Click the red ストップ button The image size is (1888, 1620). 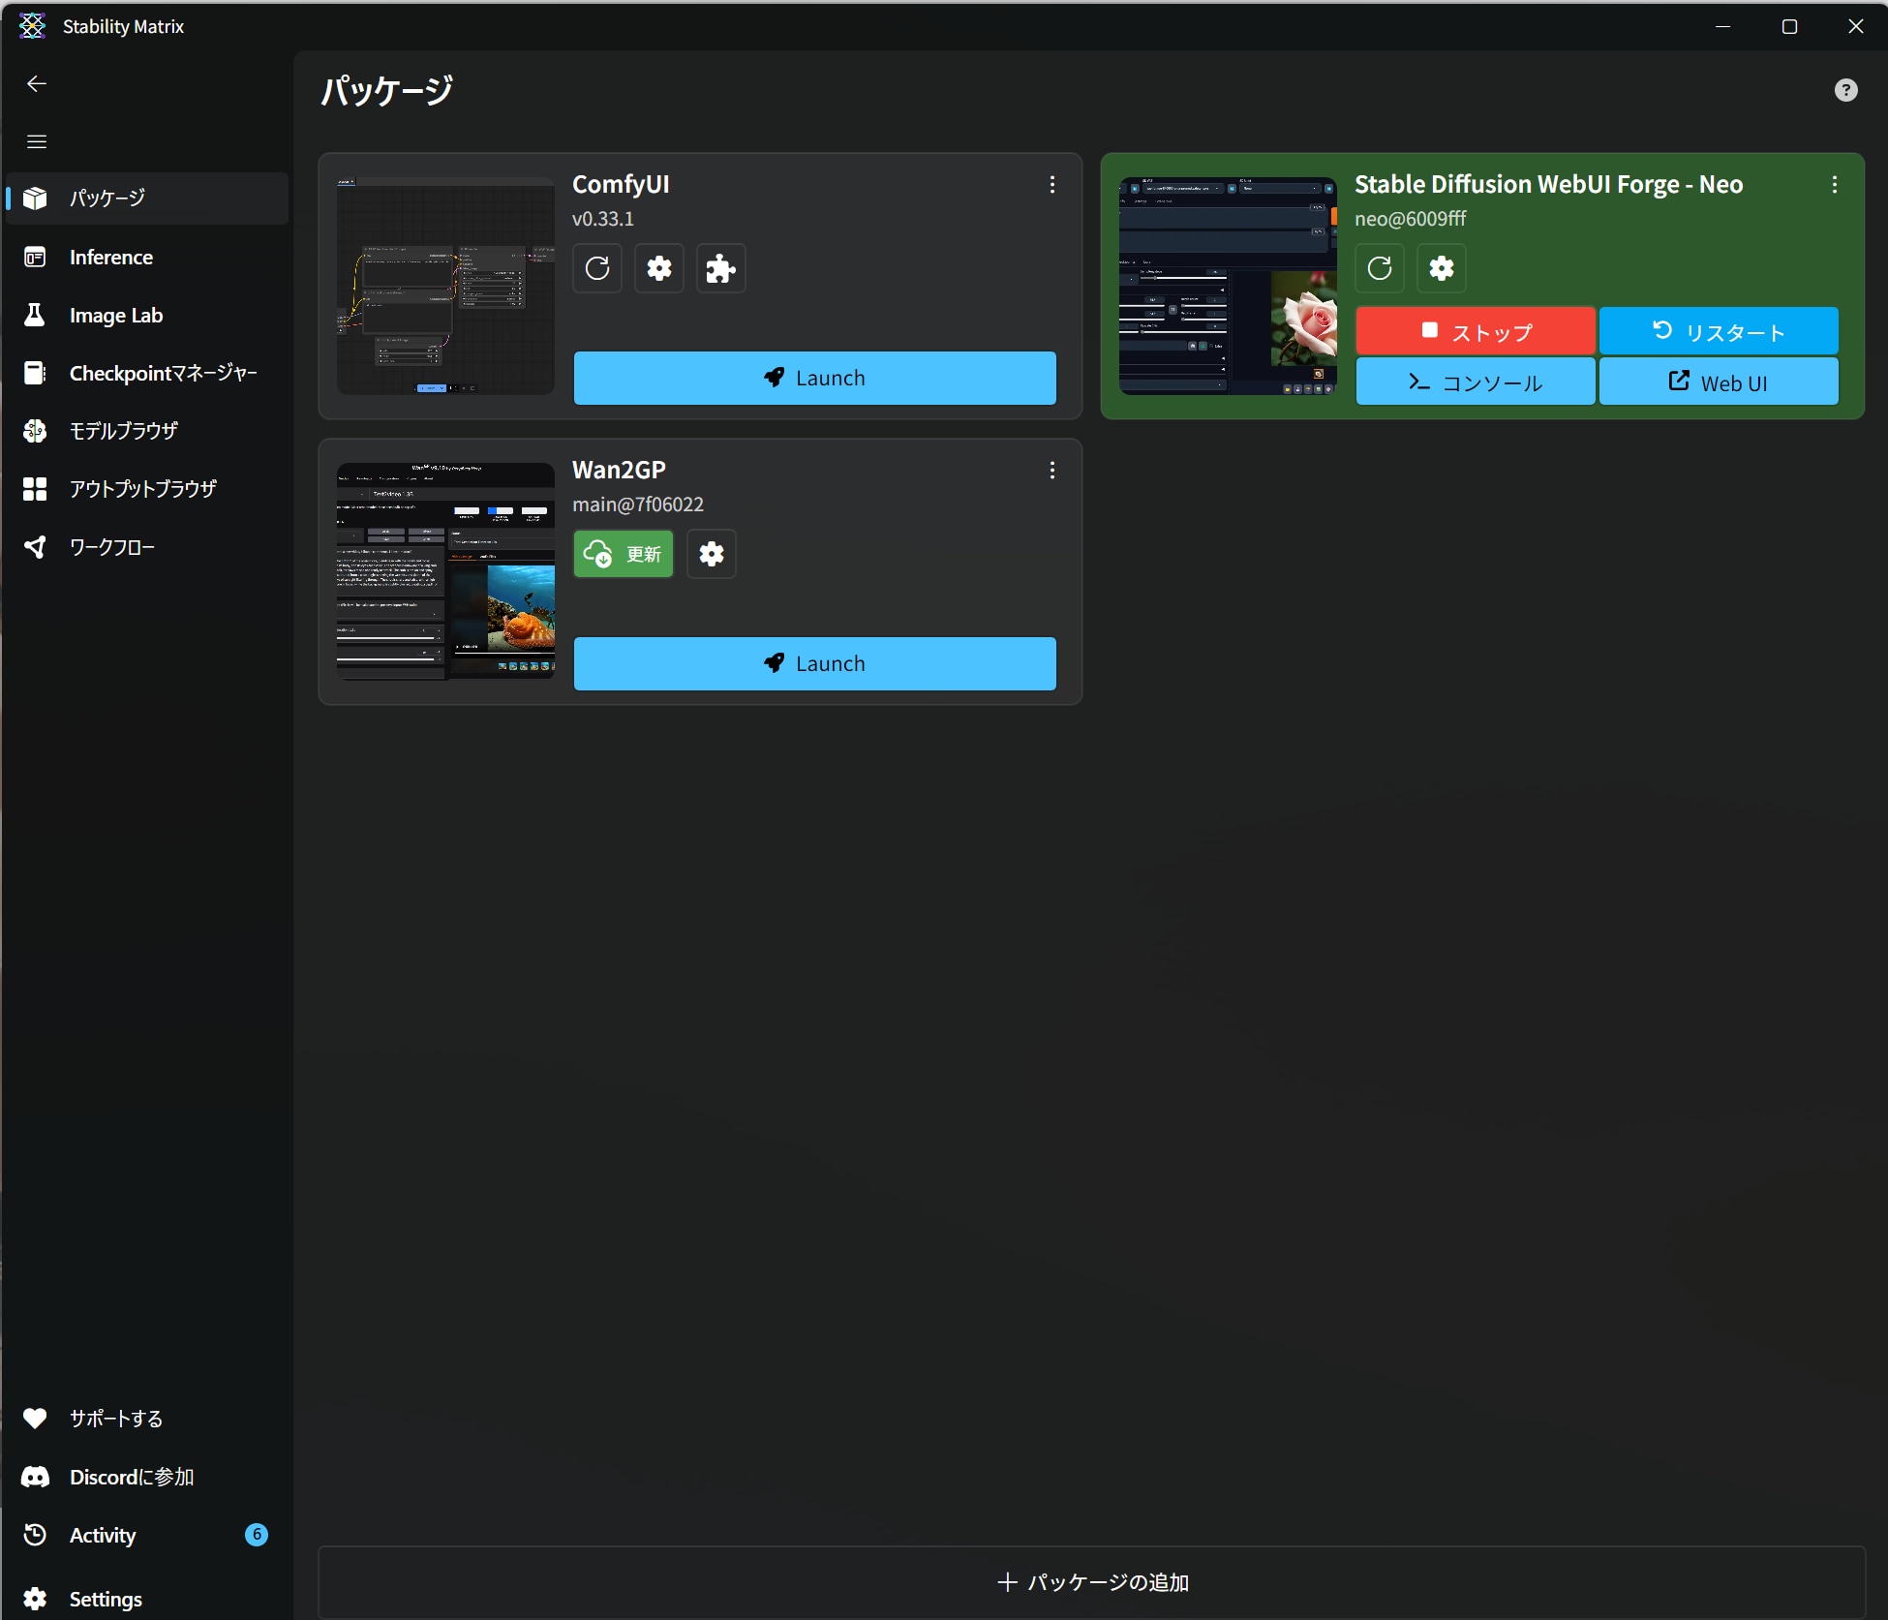click(x=1476, y=331)
